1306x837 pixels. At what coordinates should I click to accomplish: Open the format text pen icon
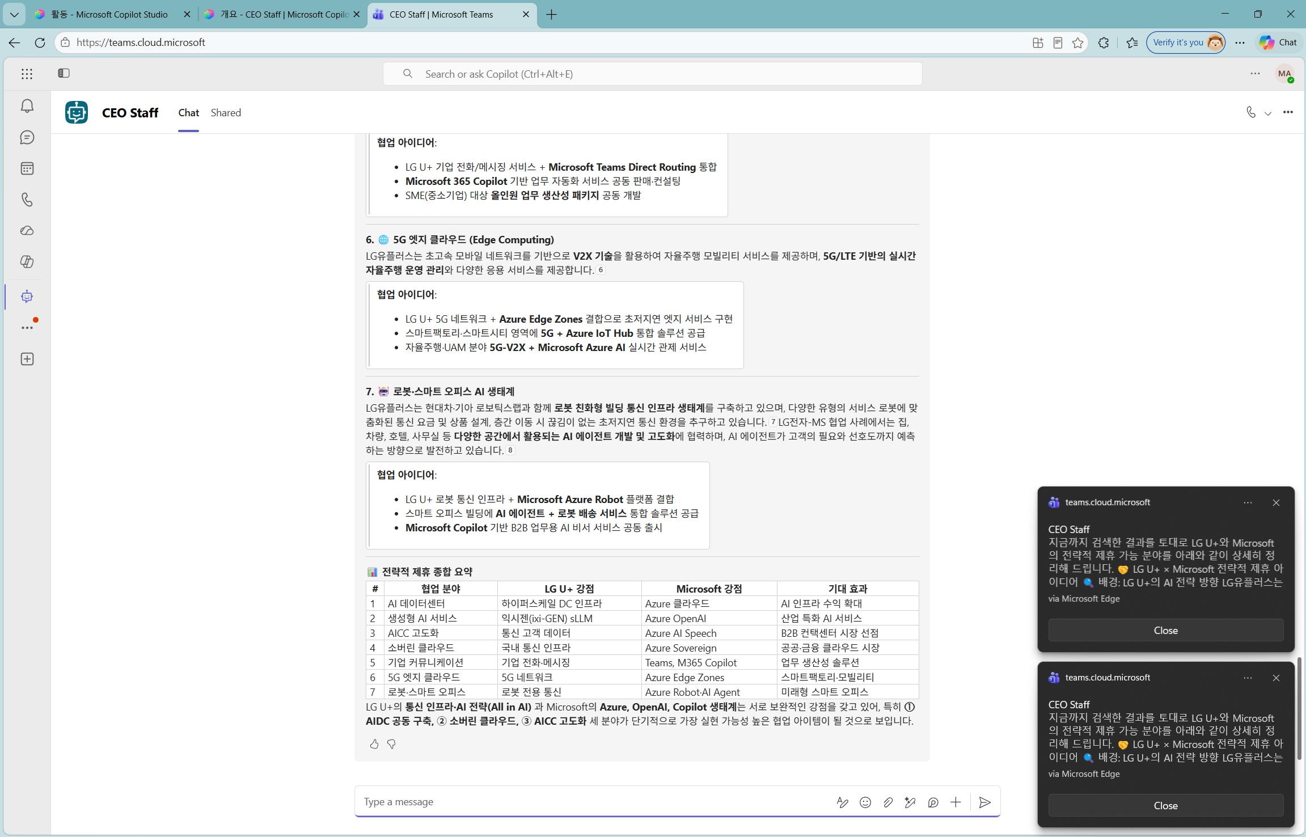842,802
